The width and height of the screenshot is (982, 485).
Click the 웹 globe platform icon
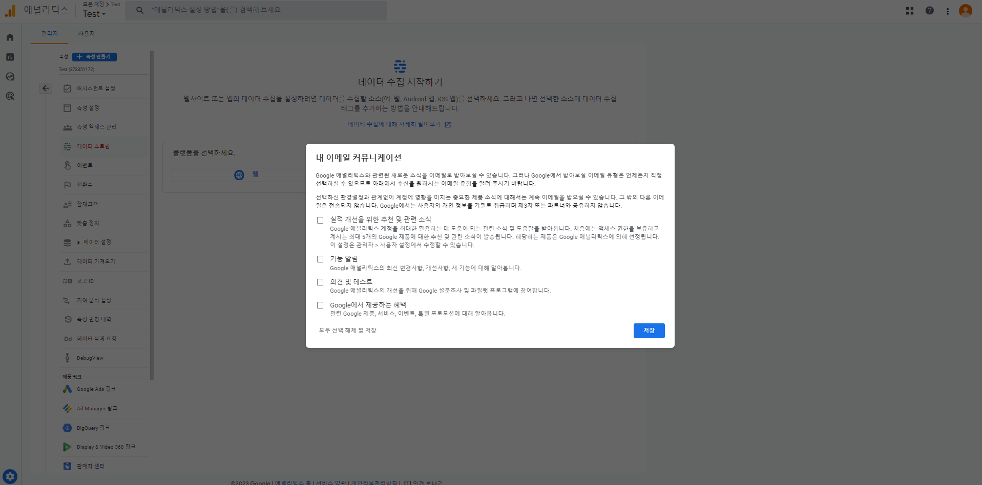point(239,175)
